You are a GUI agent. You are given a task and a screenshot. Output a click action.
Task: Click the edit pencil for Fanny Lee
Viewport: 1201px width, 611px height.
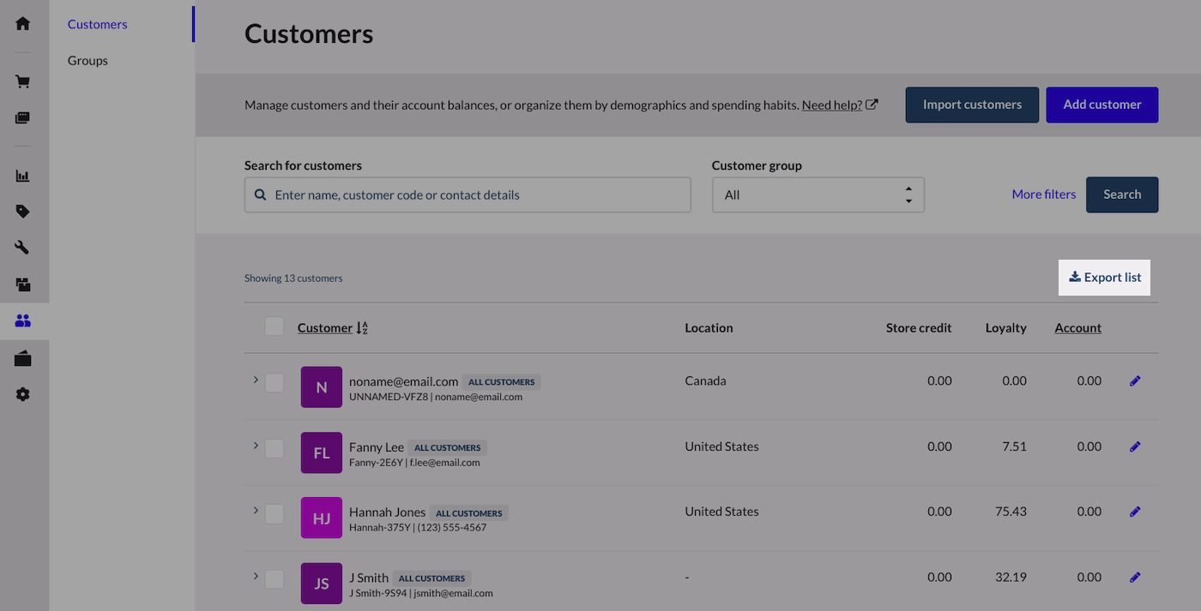1135,446
